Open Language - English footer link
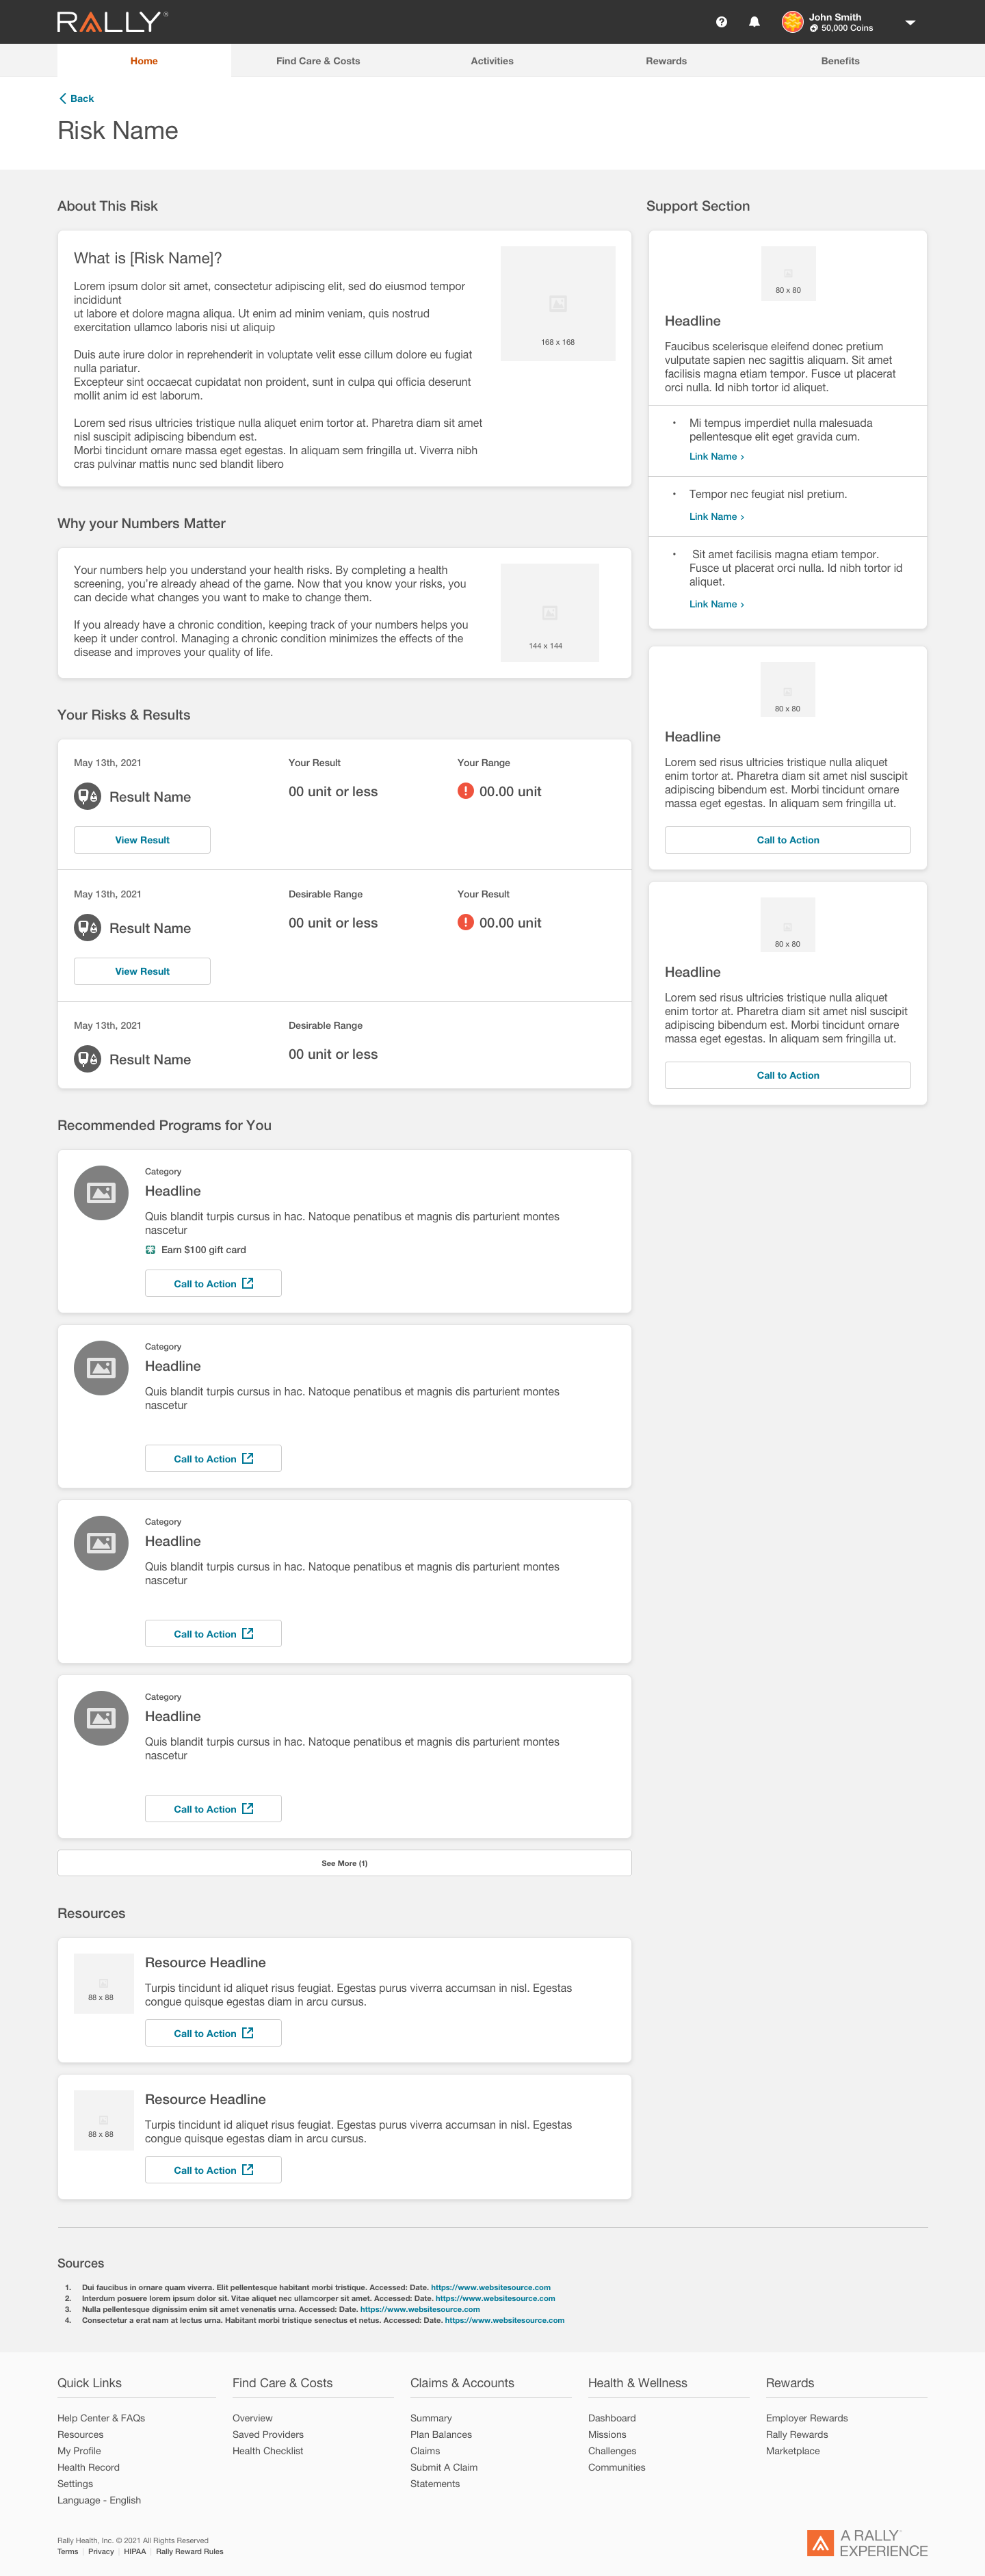Screen dimensions: 985x2576 [x=99, y=2500]
